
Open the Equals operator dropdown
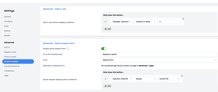tap(146, 79)
